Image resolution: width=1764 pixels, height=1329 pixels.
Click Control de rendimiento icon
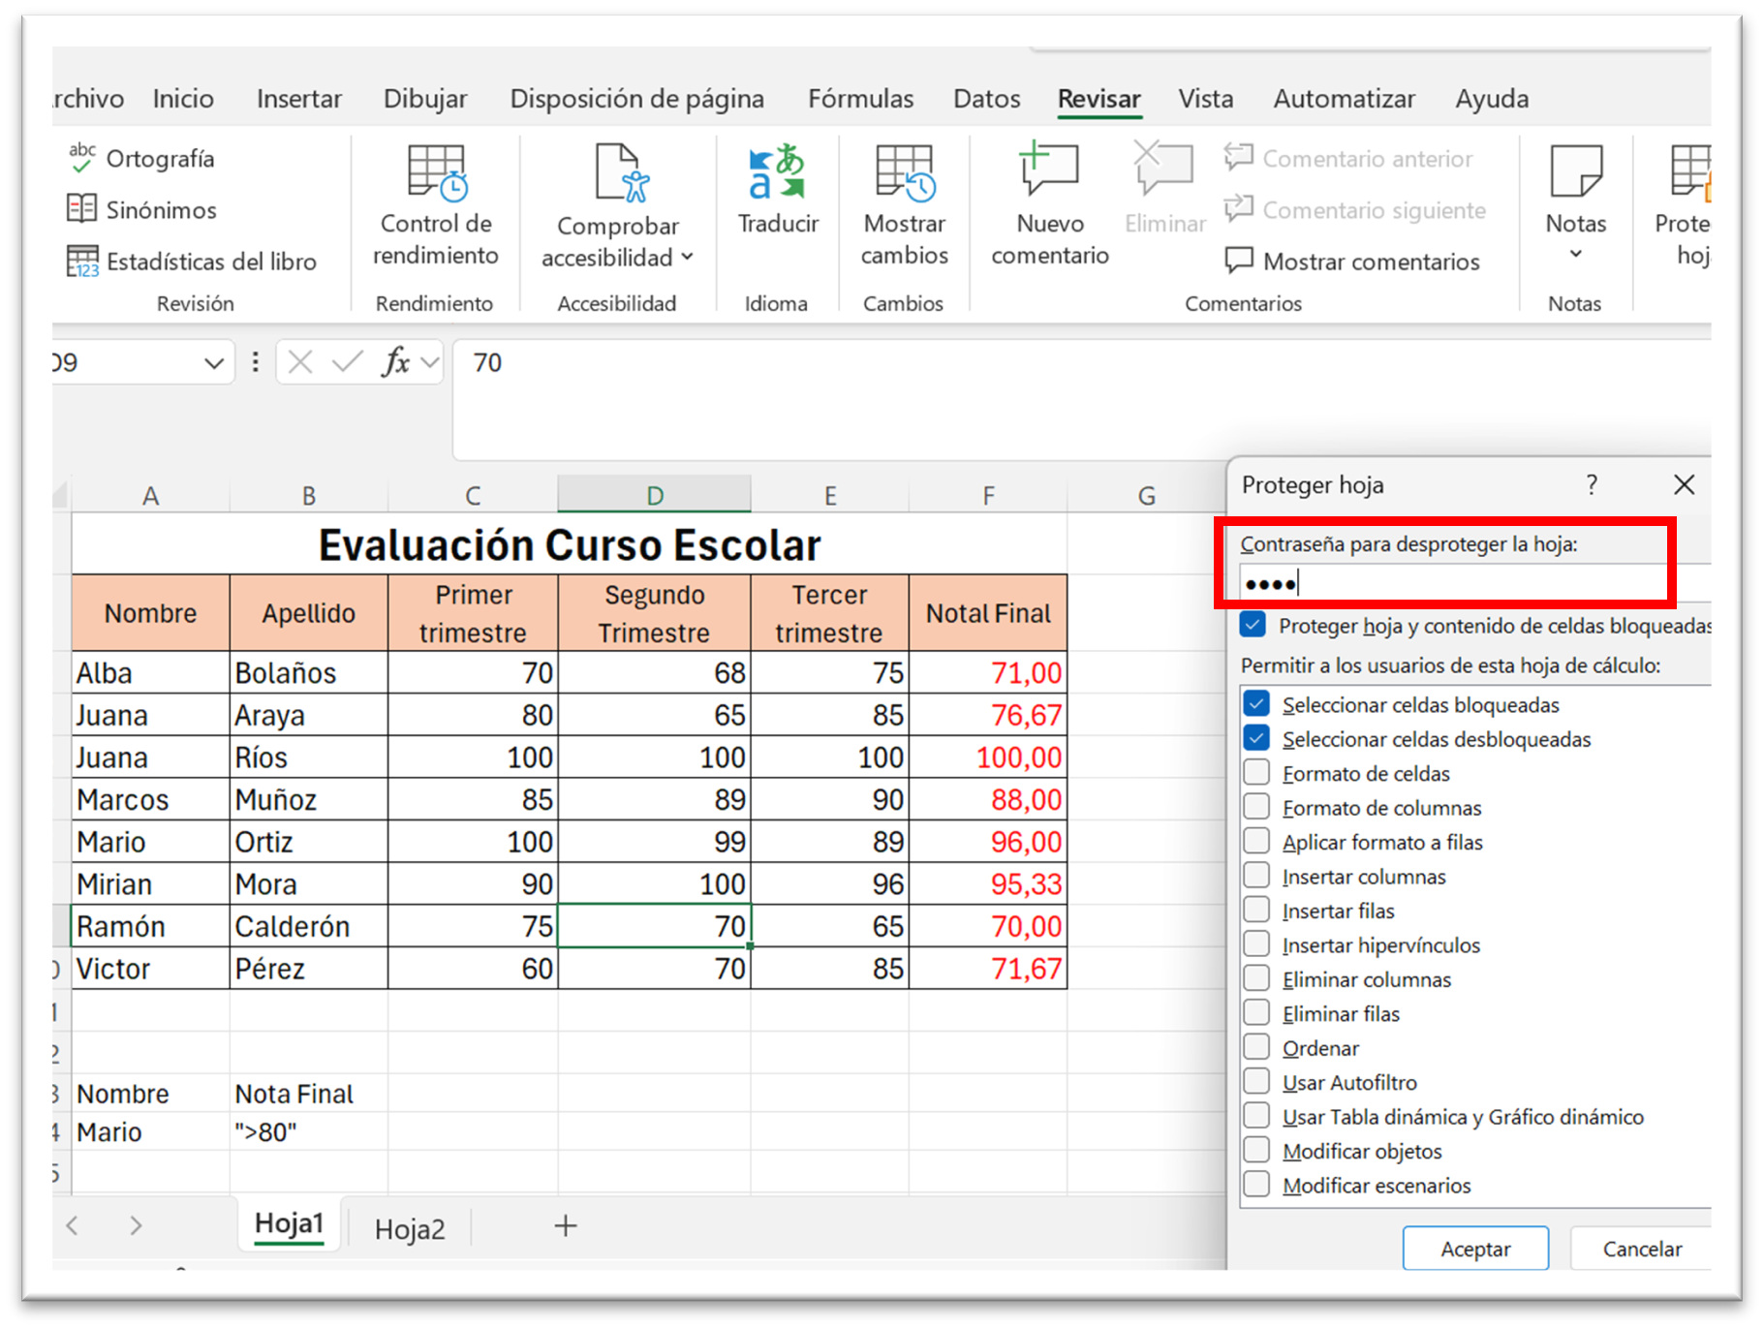coord(436,173)
